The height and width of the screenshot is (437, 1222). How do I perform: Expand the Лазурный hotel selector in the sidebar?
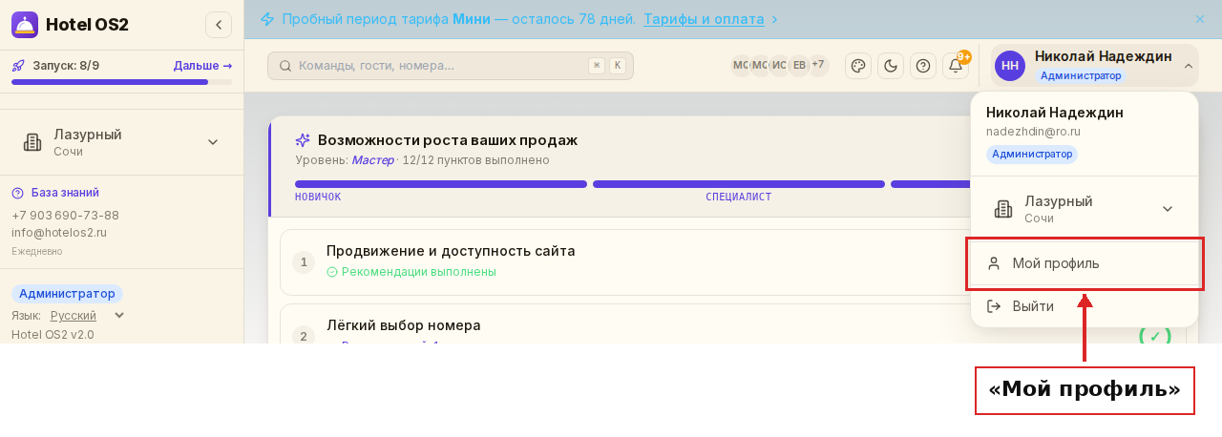click(x=213, y=142)
